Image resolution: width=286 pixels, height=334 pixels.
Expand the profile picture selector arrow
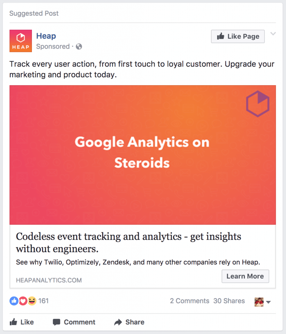(x=268, y=302)
